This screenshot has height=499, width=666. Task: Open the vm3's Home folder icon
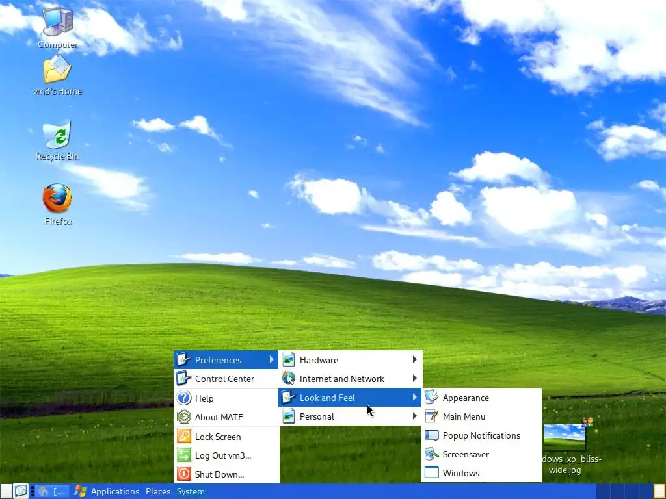(57, 69)
